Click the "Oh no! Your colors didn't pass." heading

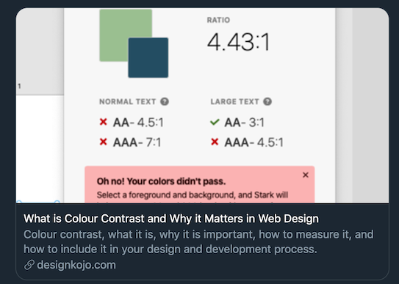[161, 181]
